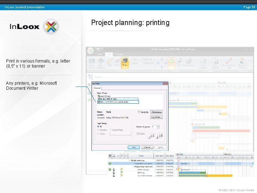
Task: Click the Save Template icon
Action: tap(215, 61)
